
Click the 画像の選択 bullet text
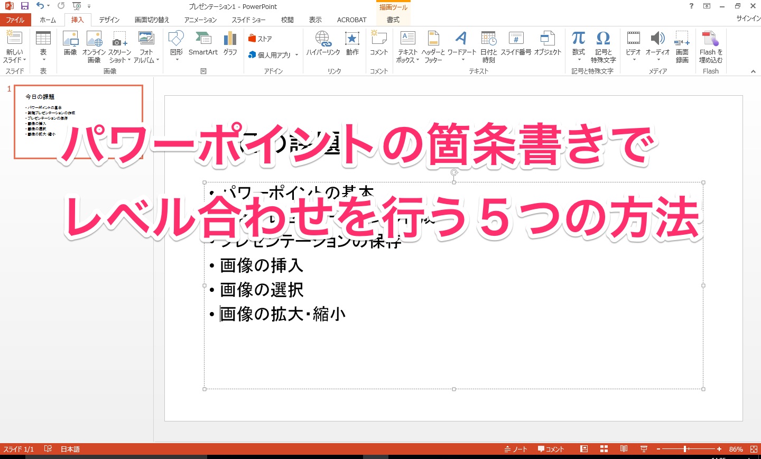pos(262,290)
